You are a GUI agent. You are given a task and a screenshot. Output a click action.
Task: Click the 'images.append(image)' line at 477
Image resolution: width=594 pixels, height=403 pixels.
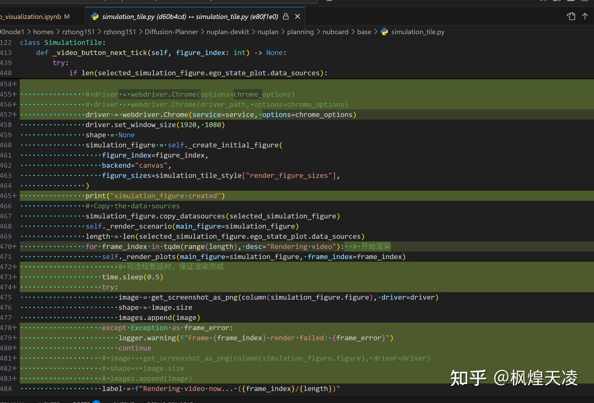coord(159,318)
